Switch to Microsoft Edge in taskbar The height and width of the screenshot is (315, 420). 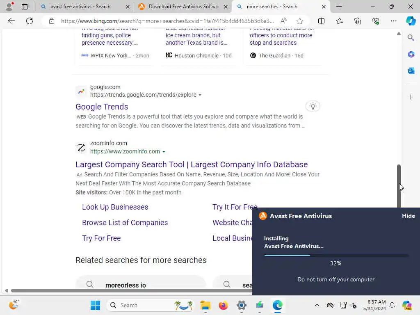[278, 305]
